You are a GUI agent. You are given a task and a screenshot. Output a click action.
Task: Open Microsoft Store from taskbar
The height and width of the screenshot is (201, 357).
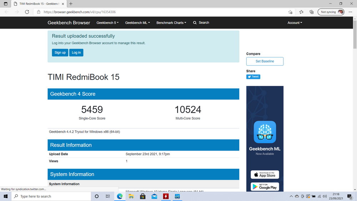pyautogui.click(x=143, y=196)
